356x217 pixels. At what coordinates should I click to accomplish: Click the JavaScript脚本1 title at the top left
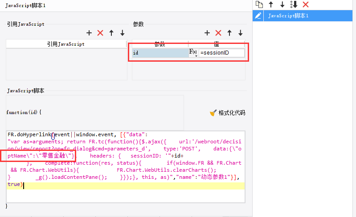coord(25,5)
